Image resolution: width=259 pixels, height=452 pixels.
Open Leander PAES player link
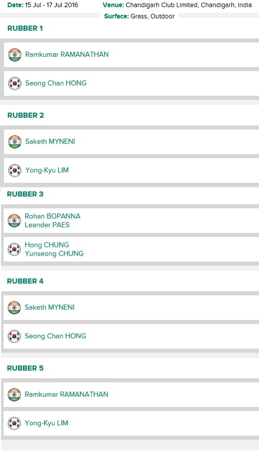tap(47, 225)
